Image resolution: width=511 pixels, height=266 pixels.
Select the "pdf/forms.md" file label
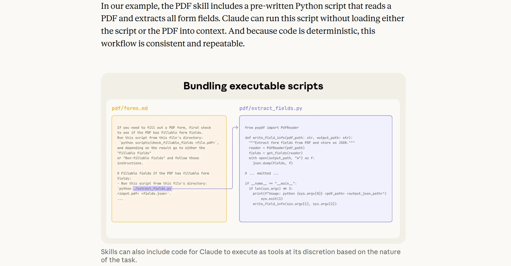coord(130,108)
